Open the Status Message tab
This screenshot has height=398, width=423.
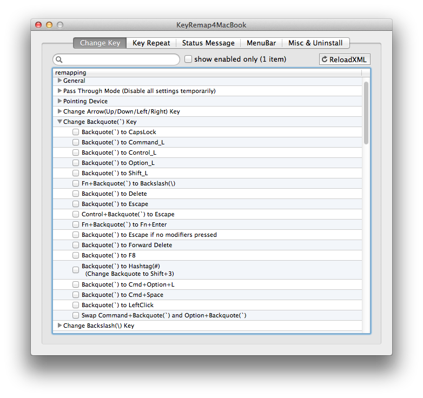click(208, 43)
